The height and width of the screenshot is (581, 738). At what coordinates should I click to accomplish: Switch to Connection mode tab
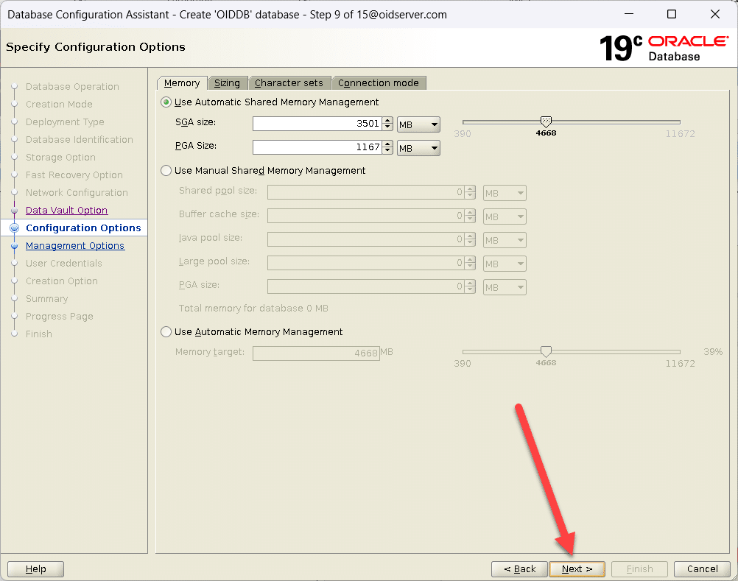378,83
